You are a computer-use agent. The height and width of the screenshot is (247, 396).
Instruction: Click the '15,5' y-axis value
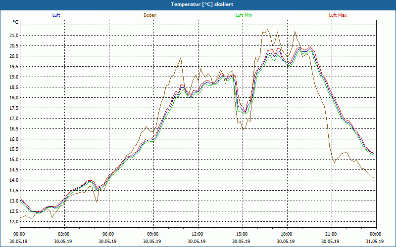click(x=14, y=149)
